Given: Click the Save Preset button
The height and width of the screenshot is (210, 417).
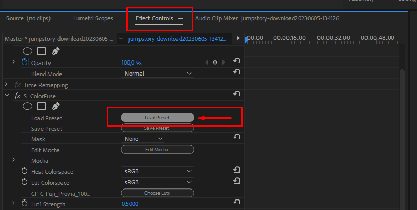Looking at the screenshot, I should click(157, 128).
